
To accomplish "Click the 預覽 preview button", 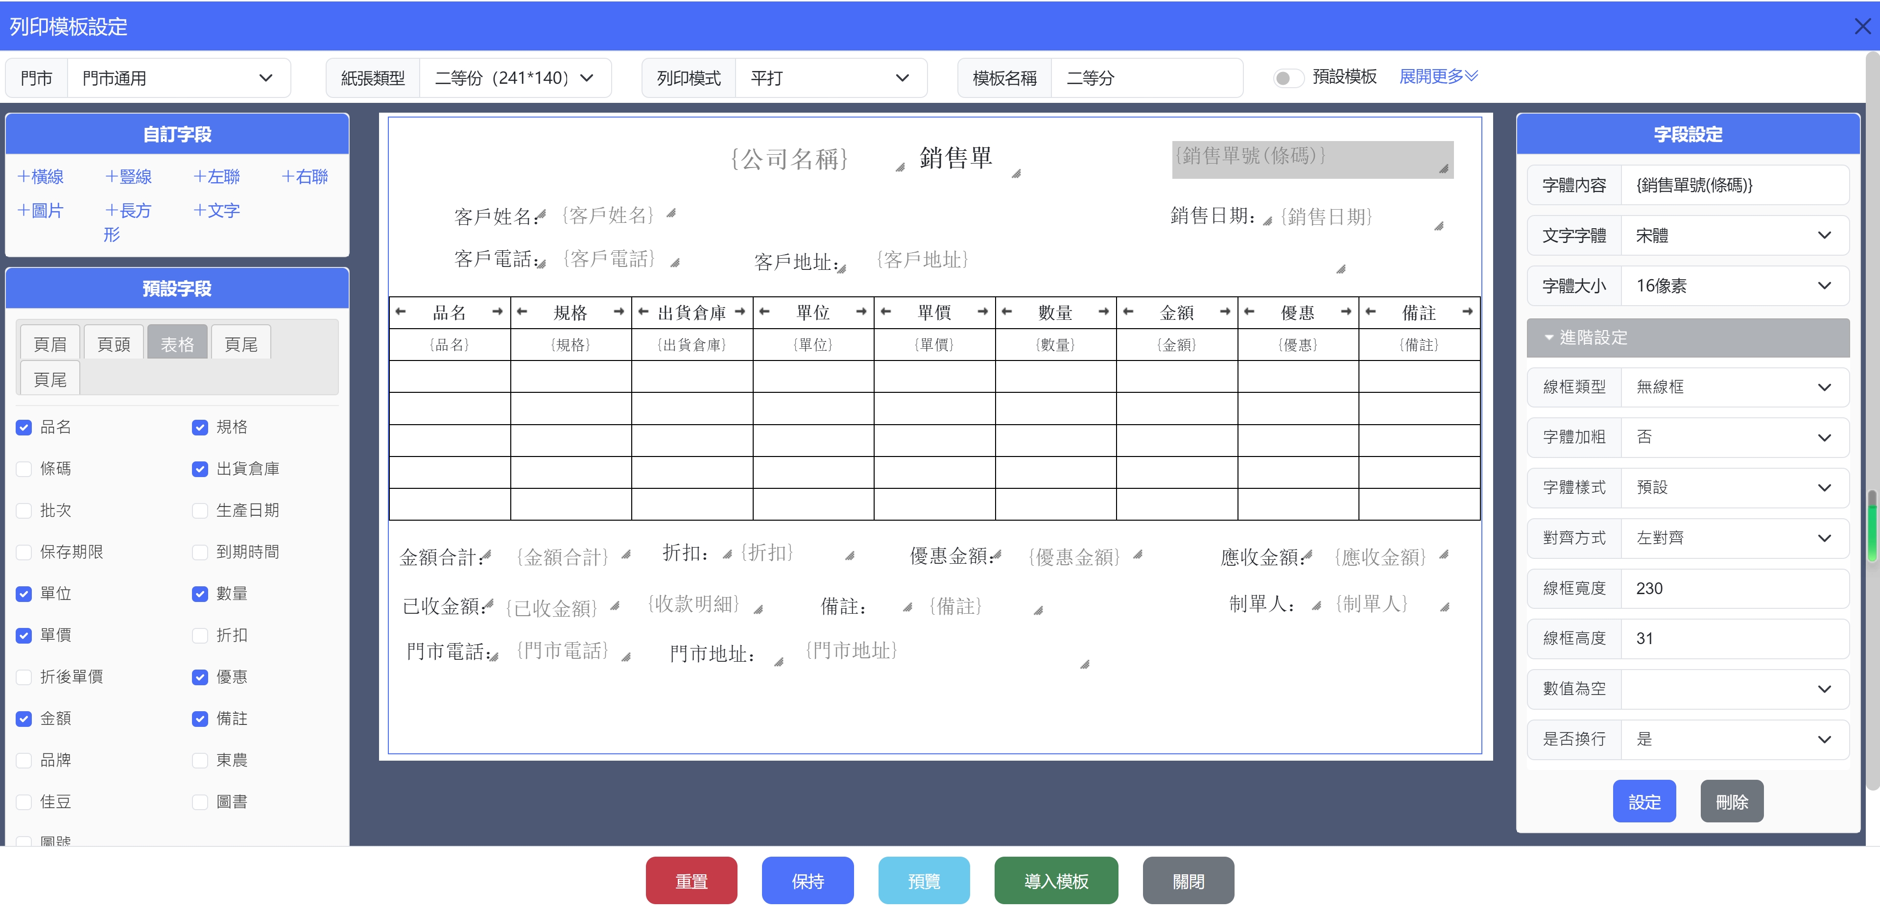I will 924,881.
